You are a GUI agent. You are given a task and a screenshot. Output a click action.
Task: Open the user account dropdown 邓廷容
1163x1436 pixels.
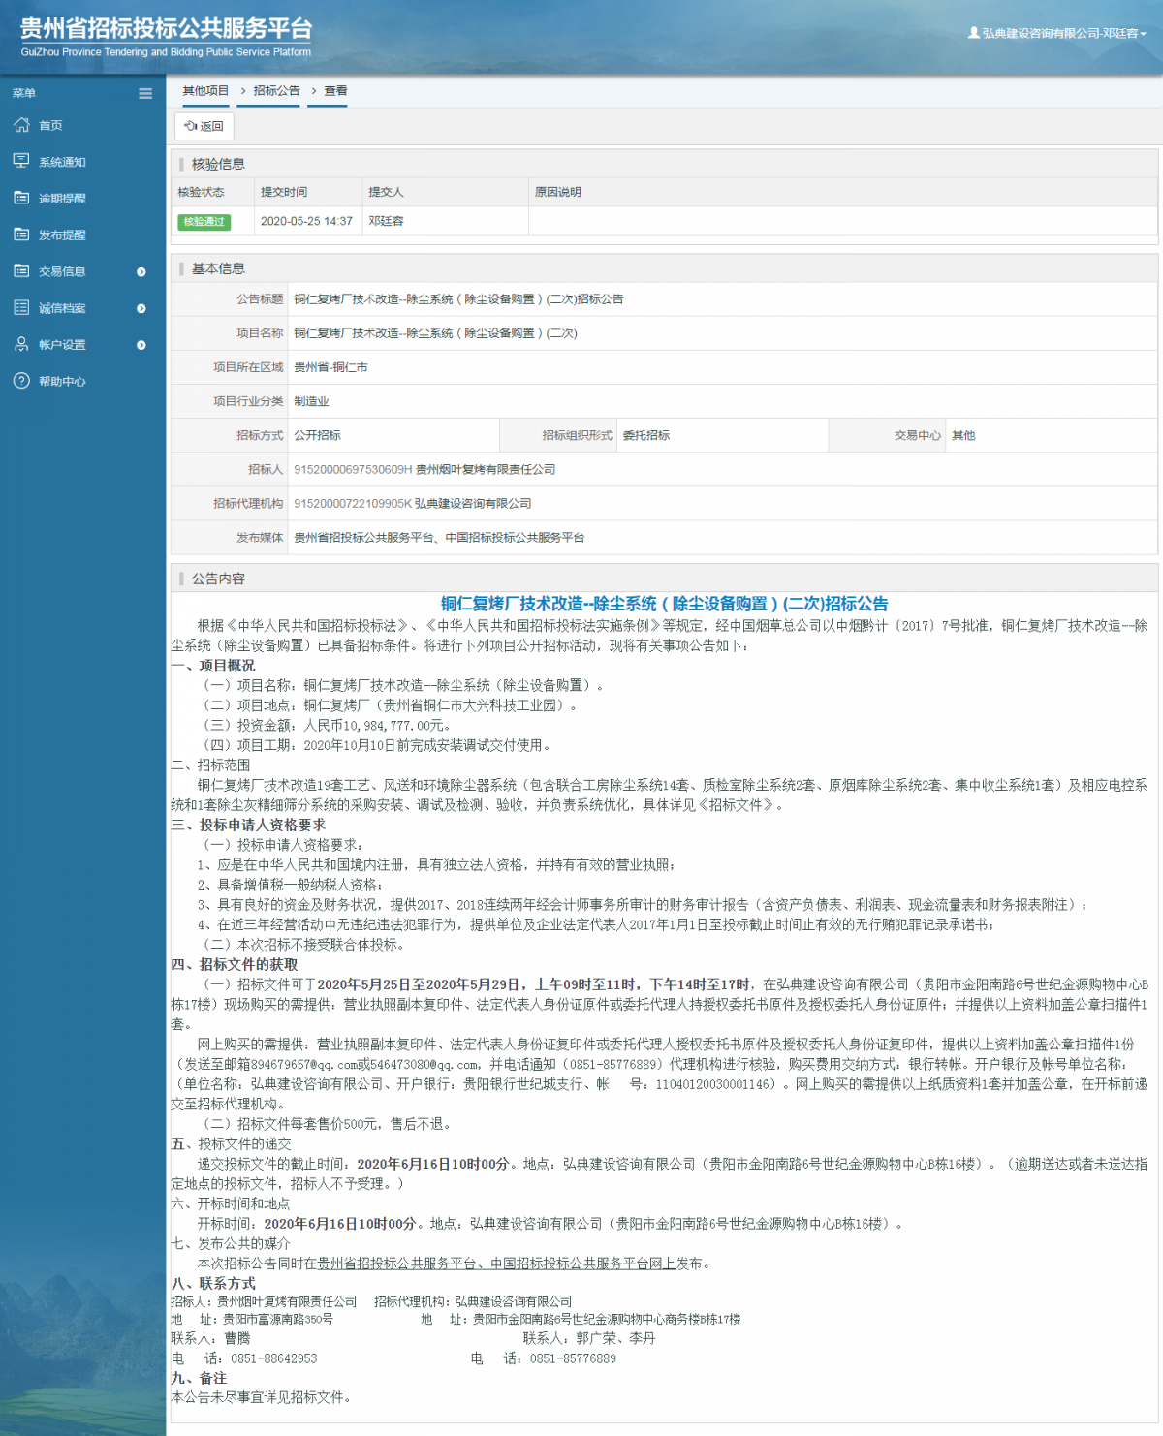(x=1057, y=33)
